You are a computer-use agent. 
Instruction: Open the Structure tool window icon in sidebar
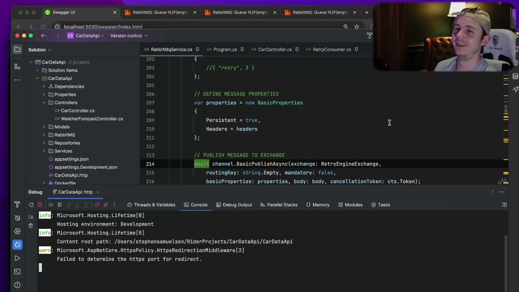(x=17, y=67)
